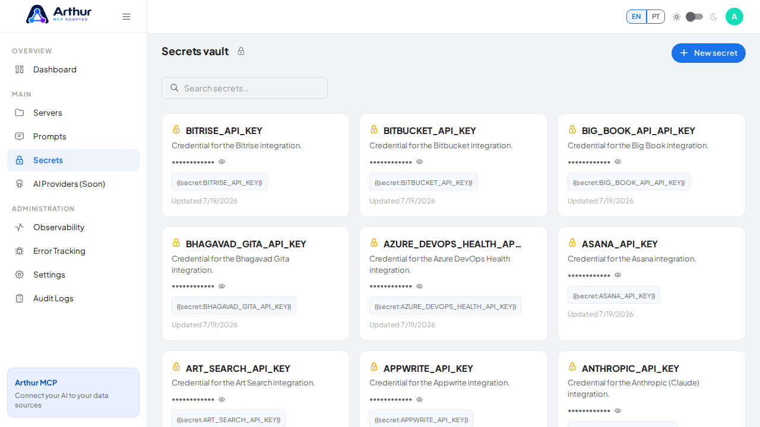
Task: Click the magnifier icon in search box
Action: point(175,88)
